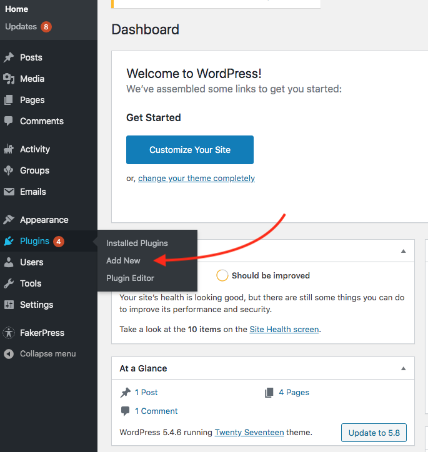
Task: Click the Customize Your Site button
Action: (x=190, y=150)
